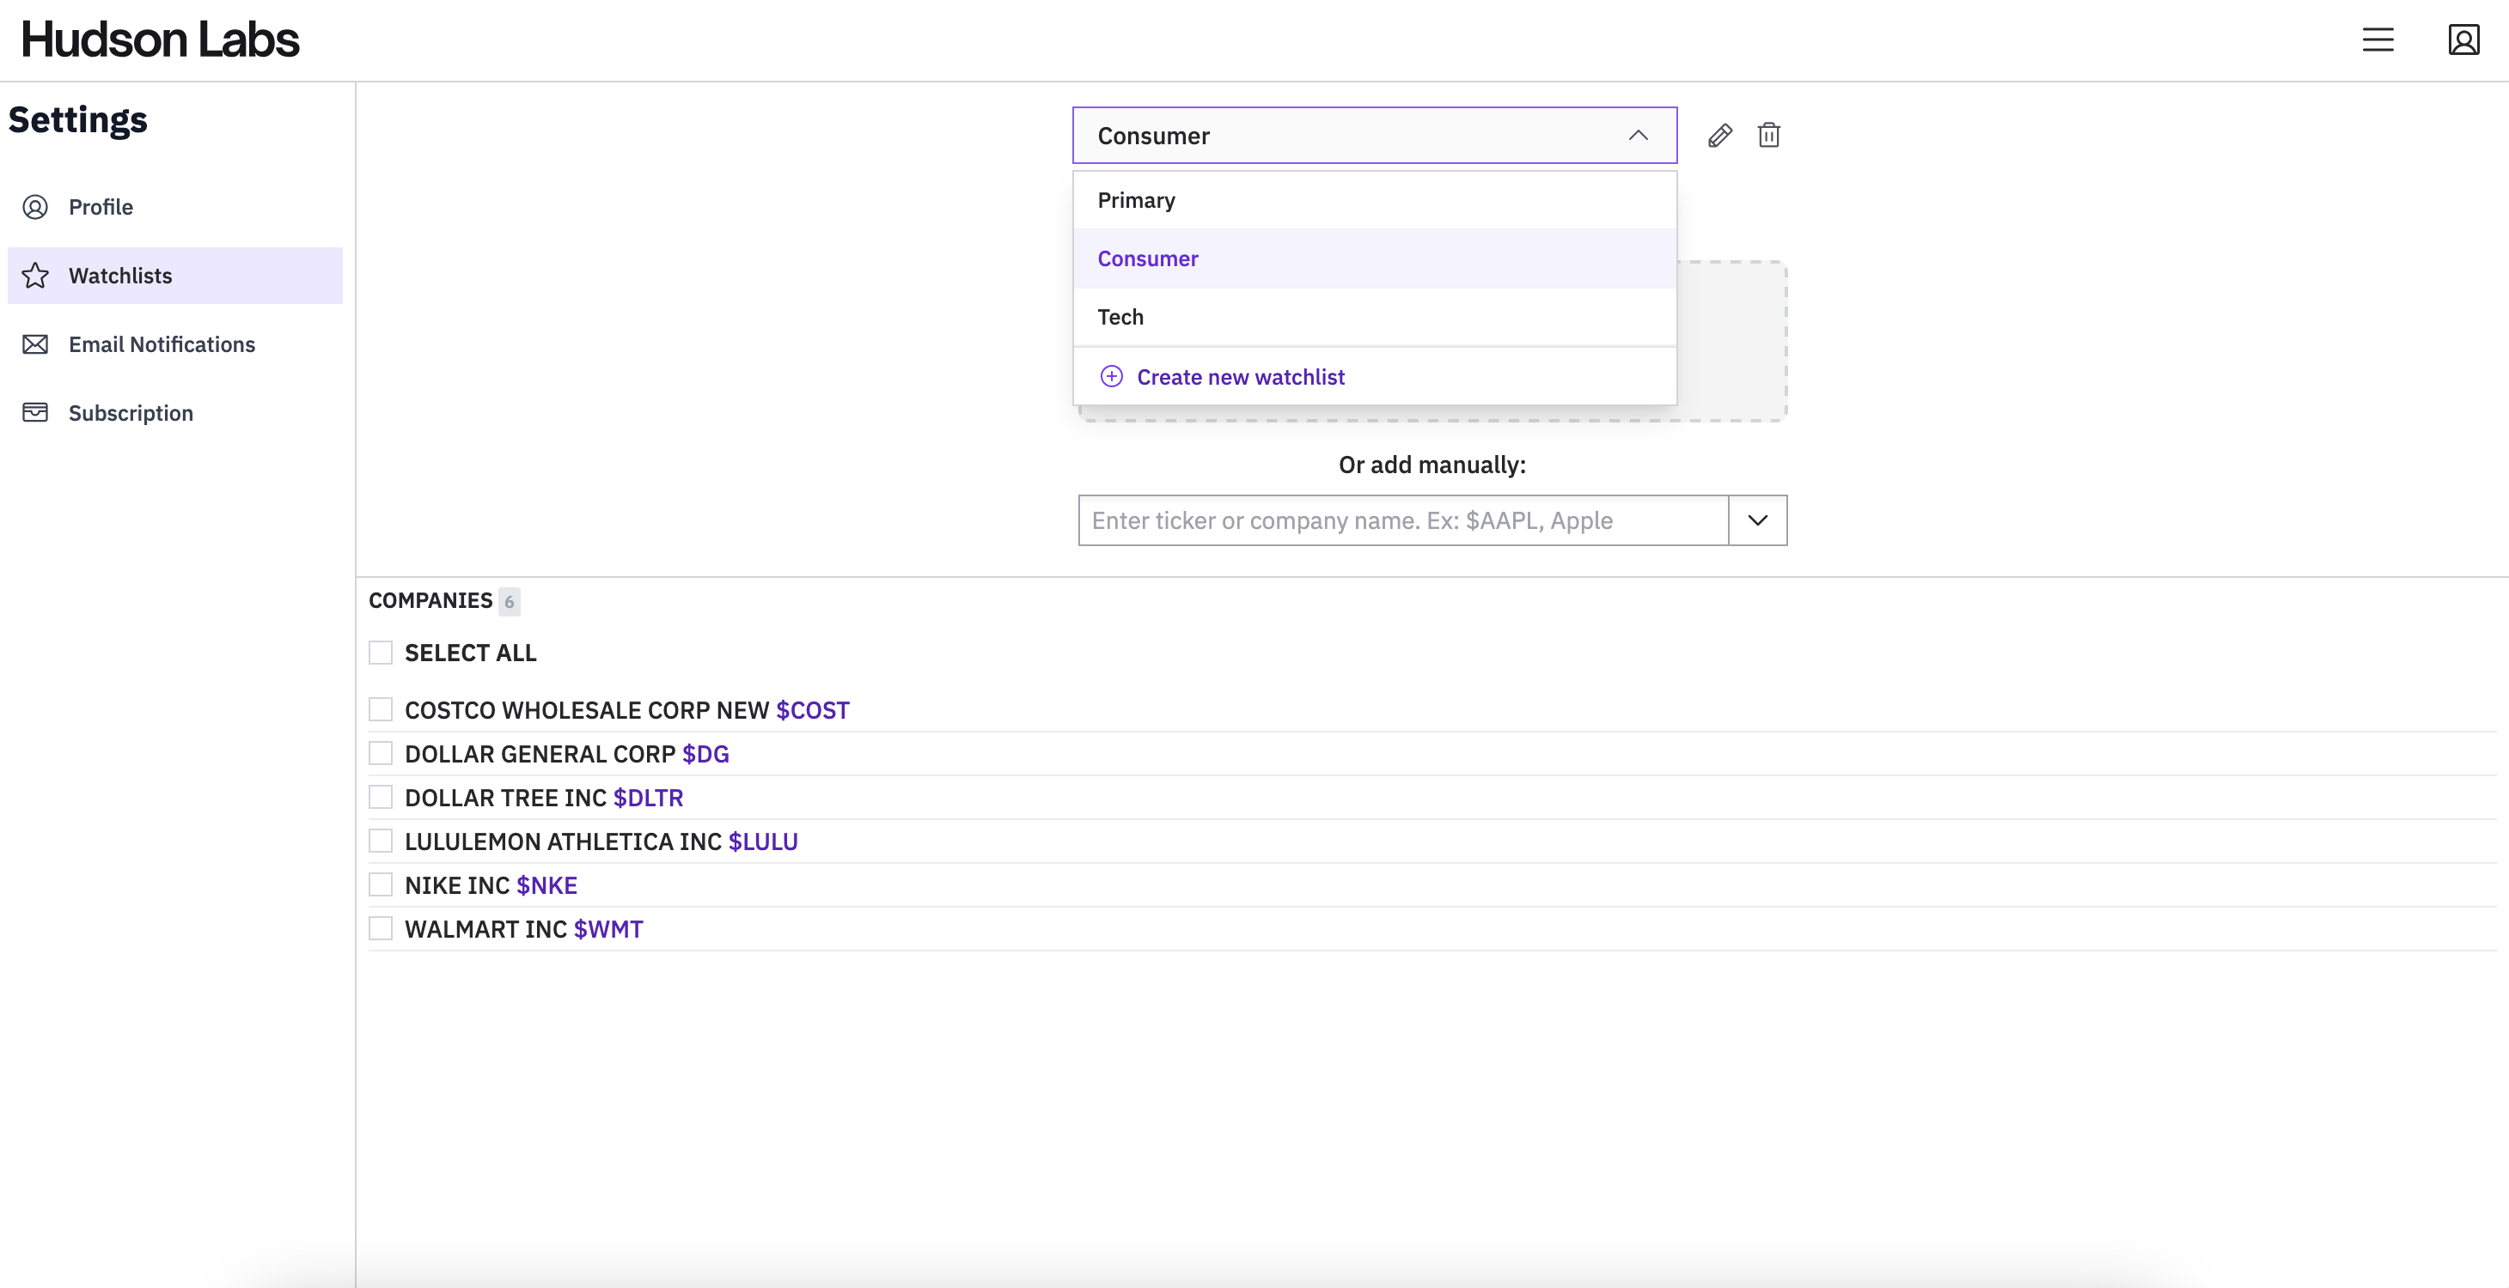The height and width of the screenshot is (1288, 2509).
Task: Click the Watchlists star icon
Action: pyautogui.click(x=35, y=276)
